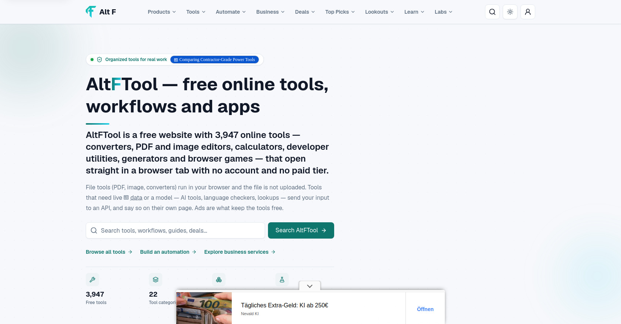The width and height of the screenshot is (621, 324).
Task: Open the Browse all tools link
Action: (109, 252)
